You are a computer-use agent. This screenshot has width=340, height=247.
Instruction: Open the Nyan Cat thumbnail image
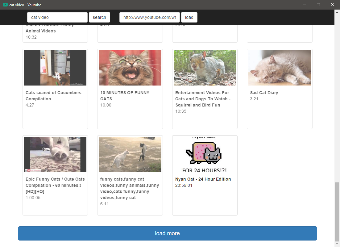coord(205,154)
